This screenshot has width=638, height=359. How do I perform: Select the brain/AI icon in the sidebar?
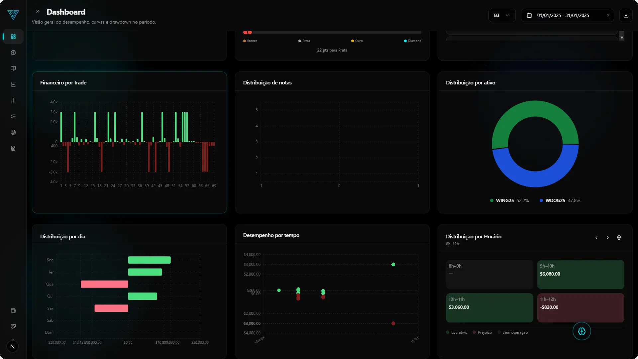click(13, 53)
